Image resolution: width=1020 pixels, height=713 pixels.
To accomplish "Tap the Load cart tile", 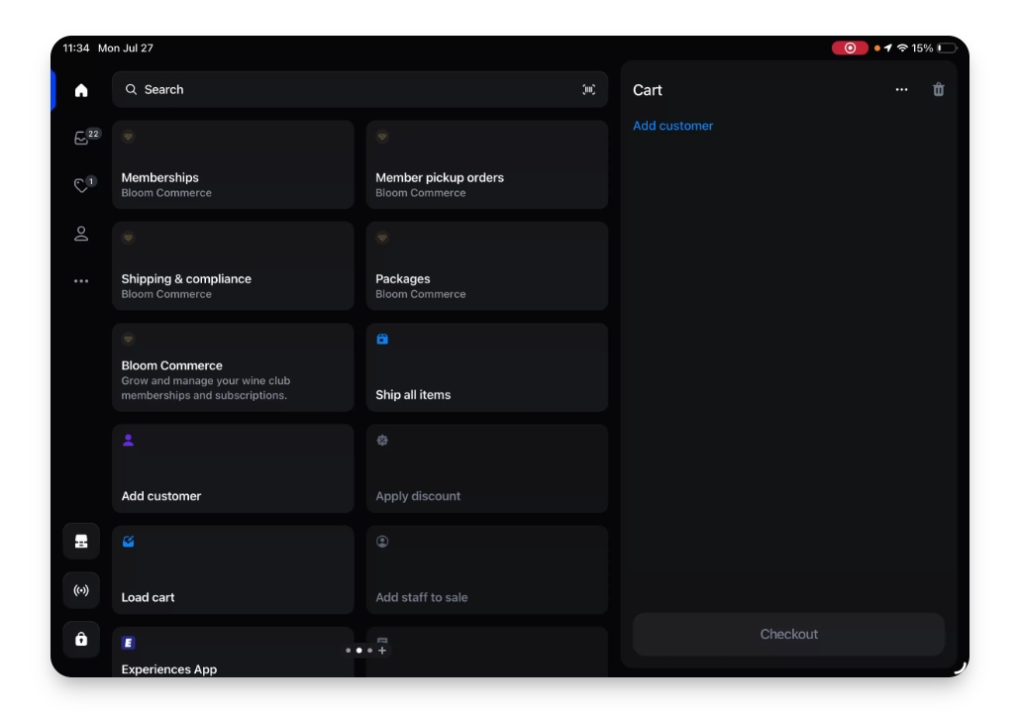I will [x=233, y=569].
